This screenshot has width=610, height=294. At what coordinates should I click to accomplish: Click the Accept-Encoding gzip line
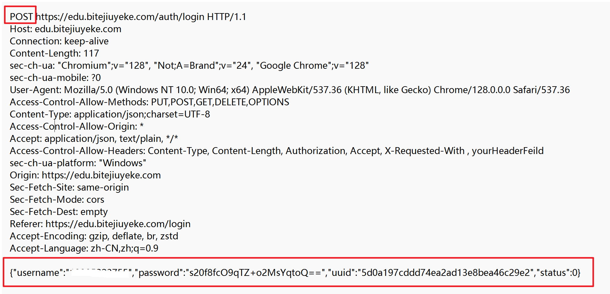click(x=94, y=236)
